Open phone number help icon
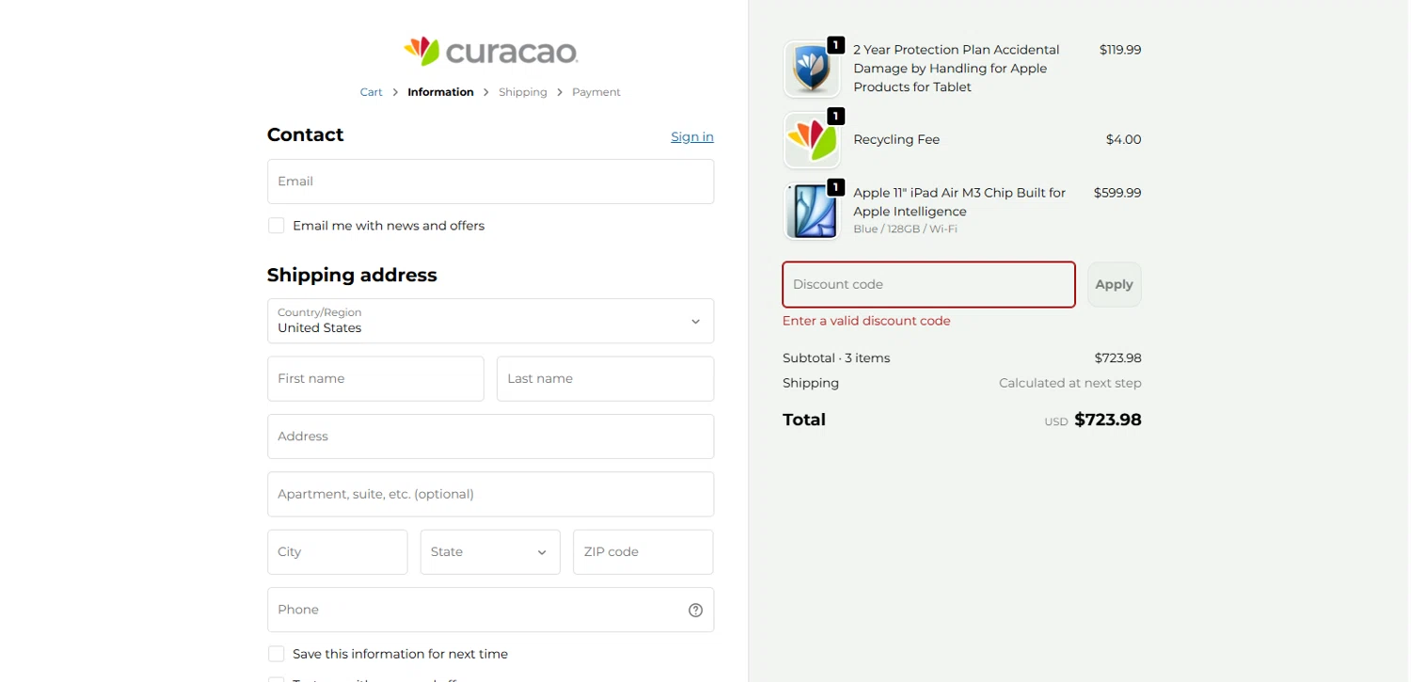 [x=696, y=610]
